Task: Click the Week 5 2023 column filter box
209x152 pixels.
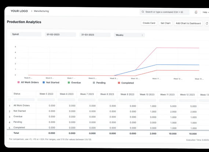Action: pyautogui.click(x=46, y=100)
